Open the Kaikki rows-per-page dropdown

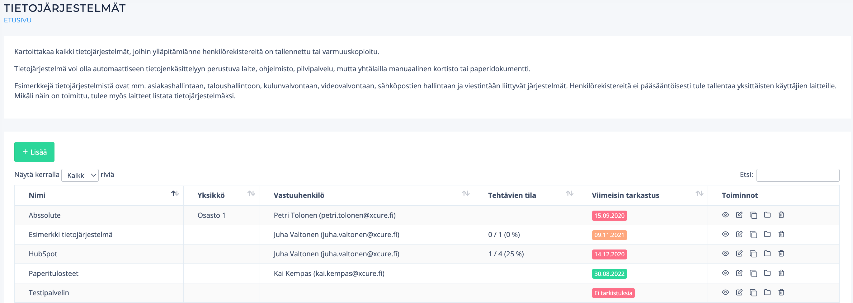point(80,175)
